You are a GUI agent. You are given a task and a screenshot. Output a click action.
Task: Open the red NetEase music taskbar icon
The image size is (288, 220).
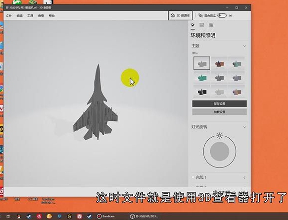coord(39,217)
